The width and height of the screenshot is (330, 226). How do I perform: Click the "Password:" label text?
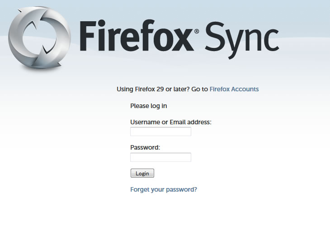[x=145, y=147]
